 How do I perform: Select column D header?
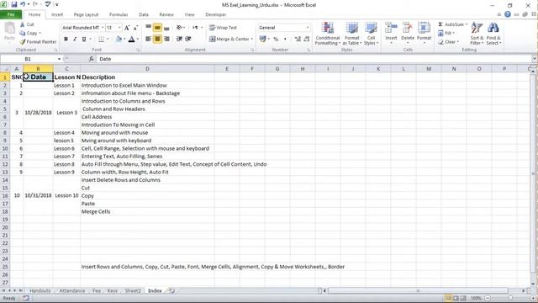pyautogui.click(x=147, y=69)
